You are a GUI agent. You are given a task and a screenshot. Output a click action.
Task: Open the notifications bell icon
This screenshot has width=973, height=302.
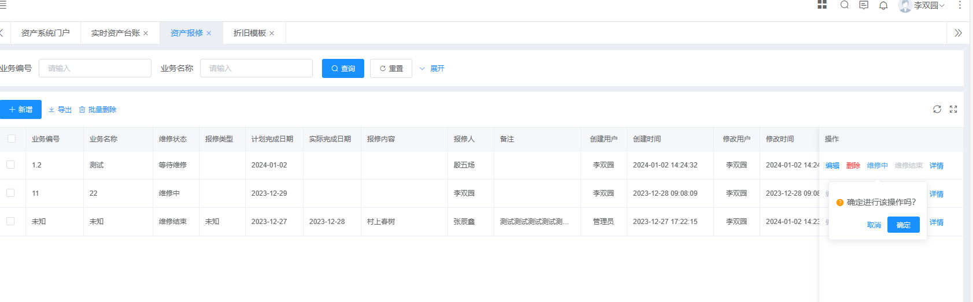pos(883,6)
